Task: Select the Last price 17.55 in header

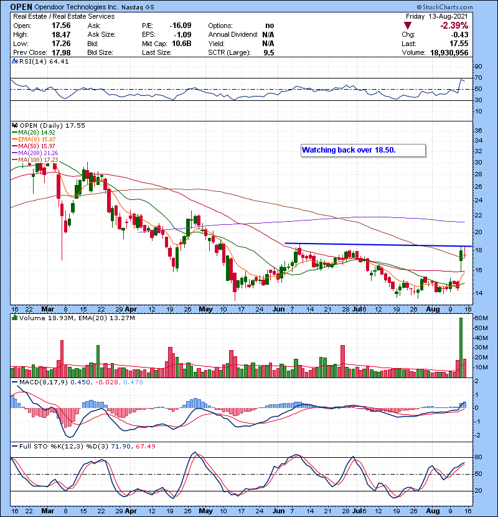Action: click(x=459, y=44)
